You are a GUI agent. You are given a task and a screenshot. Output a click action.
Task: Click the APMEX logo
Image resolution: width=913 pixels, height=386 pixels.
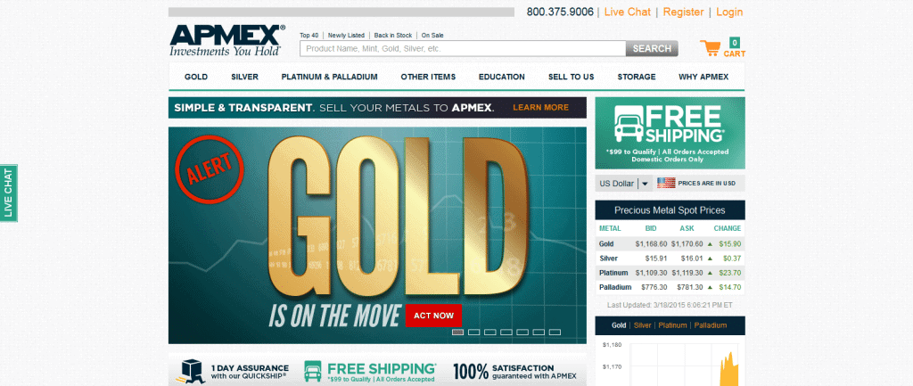click(227, 41)
